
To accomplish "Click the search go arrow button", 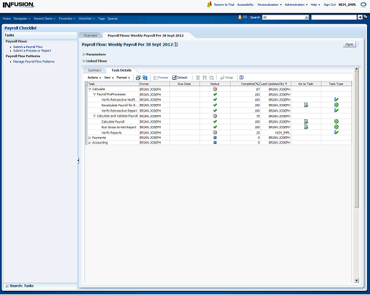I will pyautogui.click(x=361, y=17).
